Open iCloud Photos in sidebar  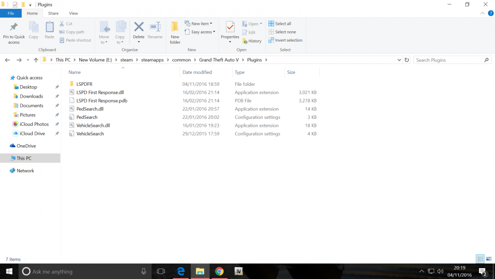[x=34, y=124]
